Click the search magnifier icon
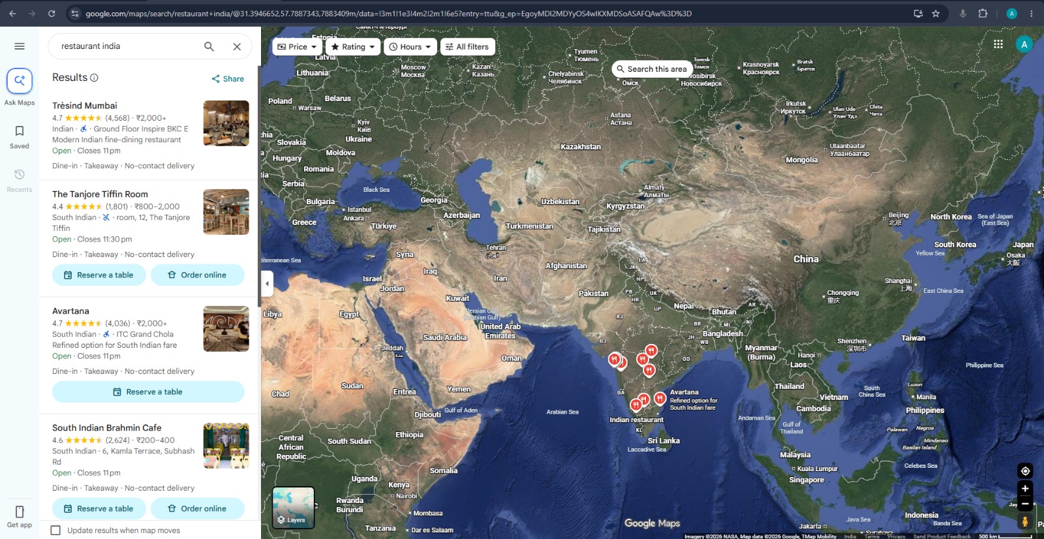Image resolution: width=1044 pixels, height=539 pixels. coord(209,46)
